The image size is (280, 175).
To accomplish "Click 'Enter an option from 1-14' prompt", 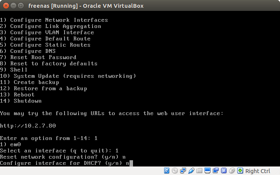I will (49, 138).
